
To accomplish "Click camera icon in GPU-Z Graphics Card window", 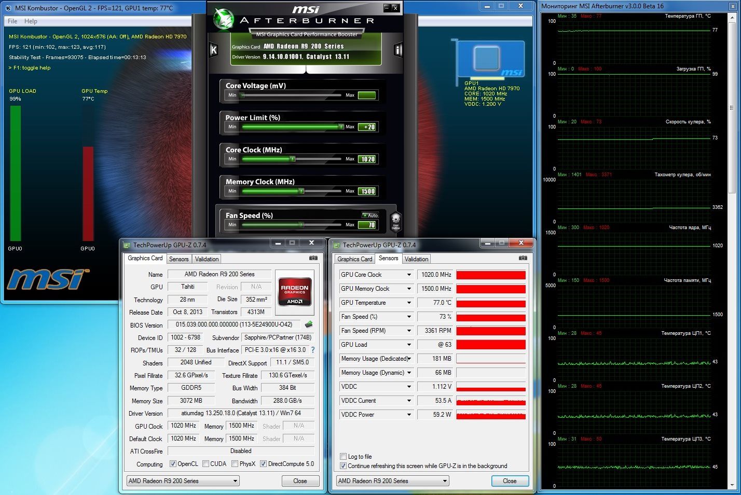I will (x=313, y=258).
